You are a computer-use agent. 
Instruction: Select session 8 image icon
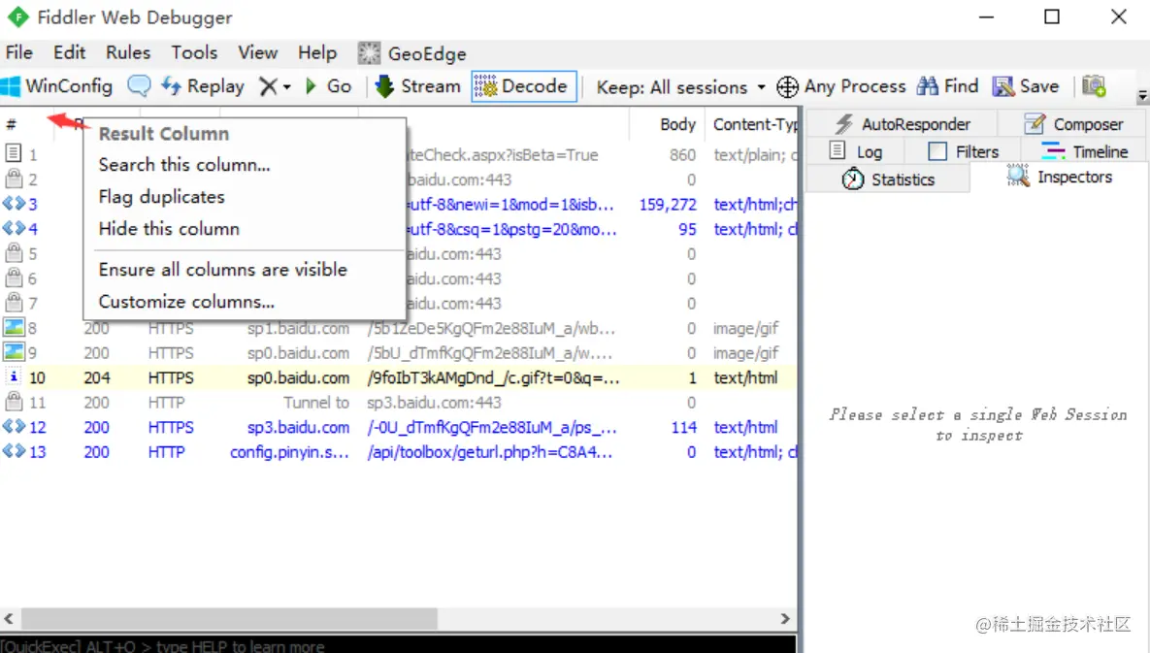[14, 327]
